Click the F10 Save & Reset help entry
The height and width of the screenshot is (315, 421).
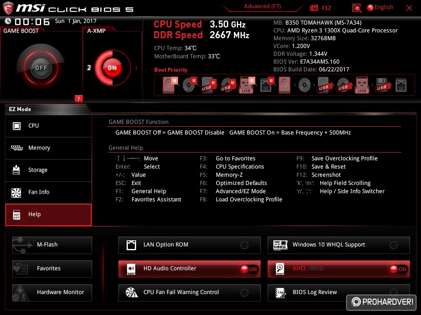coord(321,167)
